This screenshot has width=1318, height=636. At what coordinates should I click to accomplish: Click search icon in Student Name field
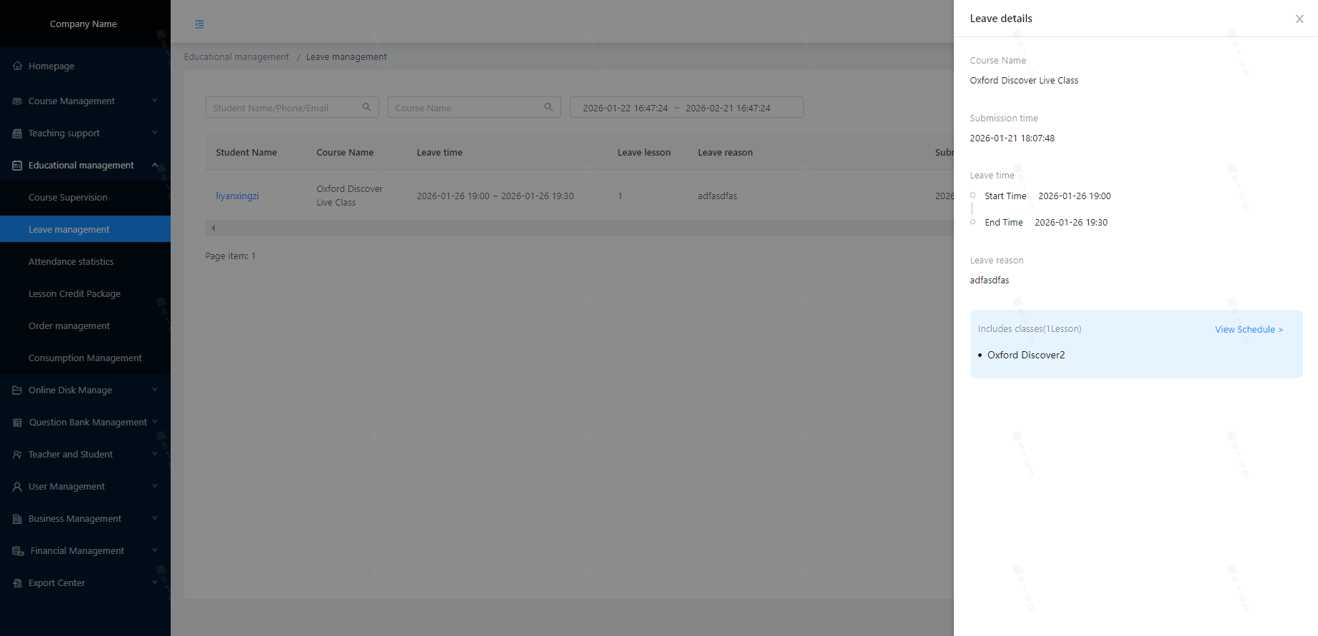point(366,107)
